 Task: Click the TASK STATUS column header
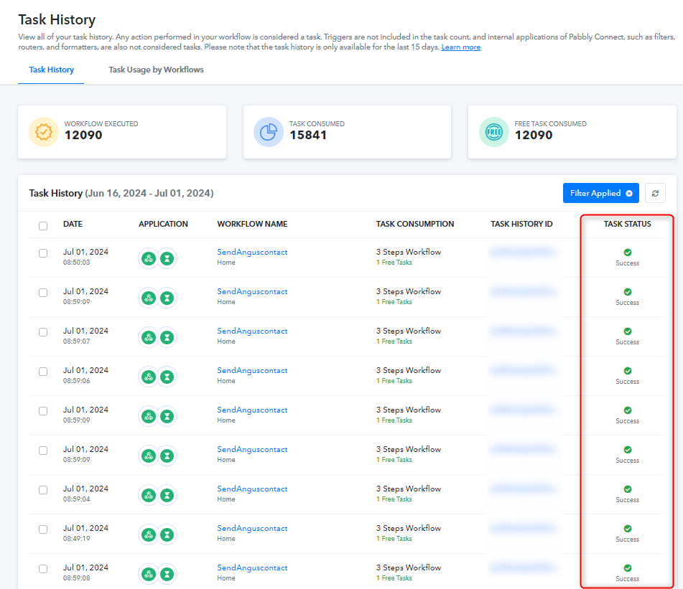627,224
